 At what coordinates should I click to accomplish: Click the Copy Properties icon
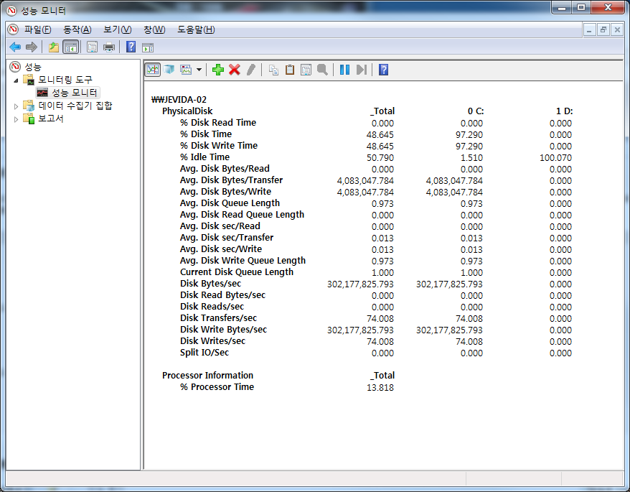[x=273, y=70]
